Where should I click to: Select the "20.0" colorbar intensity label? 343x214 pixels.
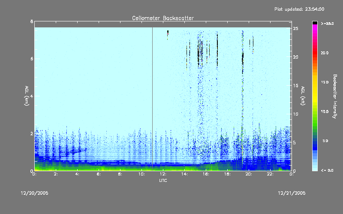point(325,53)
